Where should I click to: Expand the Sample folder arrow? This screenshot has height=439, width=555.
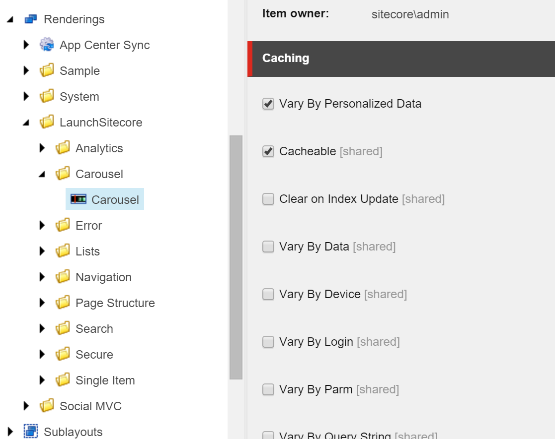pyautogui.click(x=26, y=70)
